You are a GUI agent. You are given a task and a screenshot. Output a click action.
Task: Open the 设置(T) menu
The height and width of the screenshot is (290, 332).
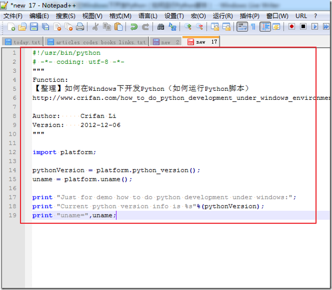pyautogui.click(x=174, y=16)
